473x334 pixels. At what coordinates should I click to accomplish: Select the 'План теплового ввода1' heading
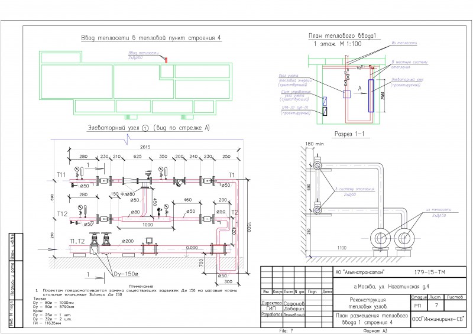(x=343, y=35)
